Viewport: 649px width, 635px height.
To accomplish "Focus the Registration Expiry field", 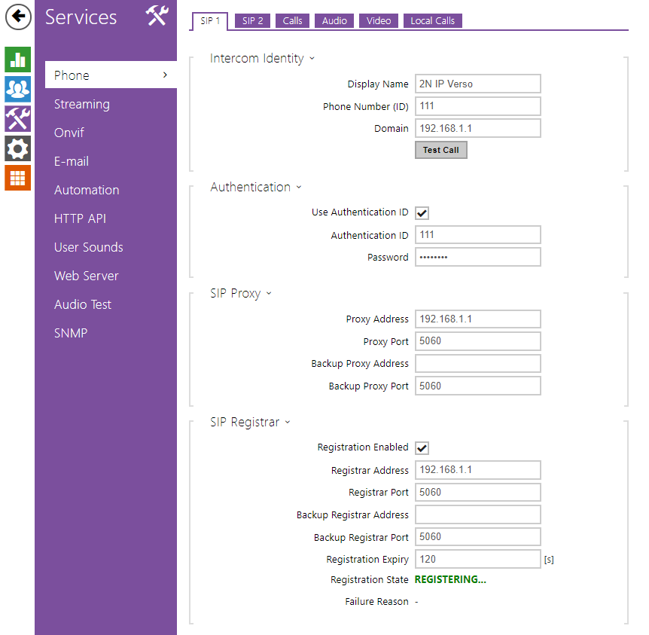I will 477,560.
